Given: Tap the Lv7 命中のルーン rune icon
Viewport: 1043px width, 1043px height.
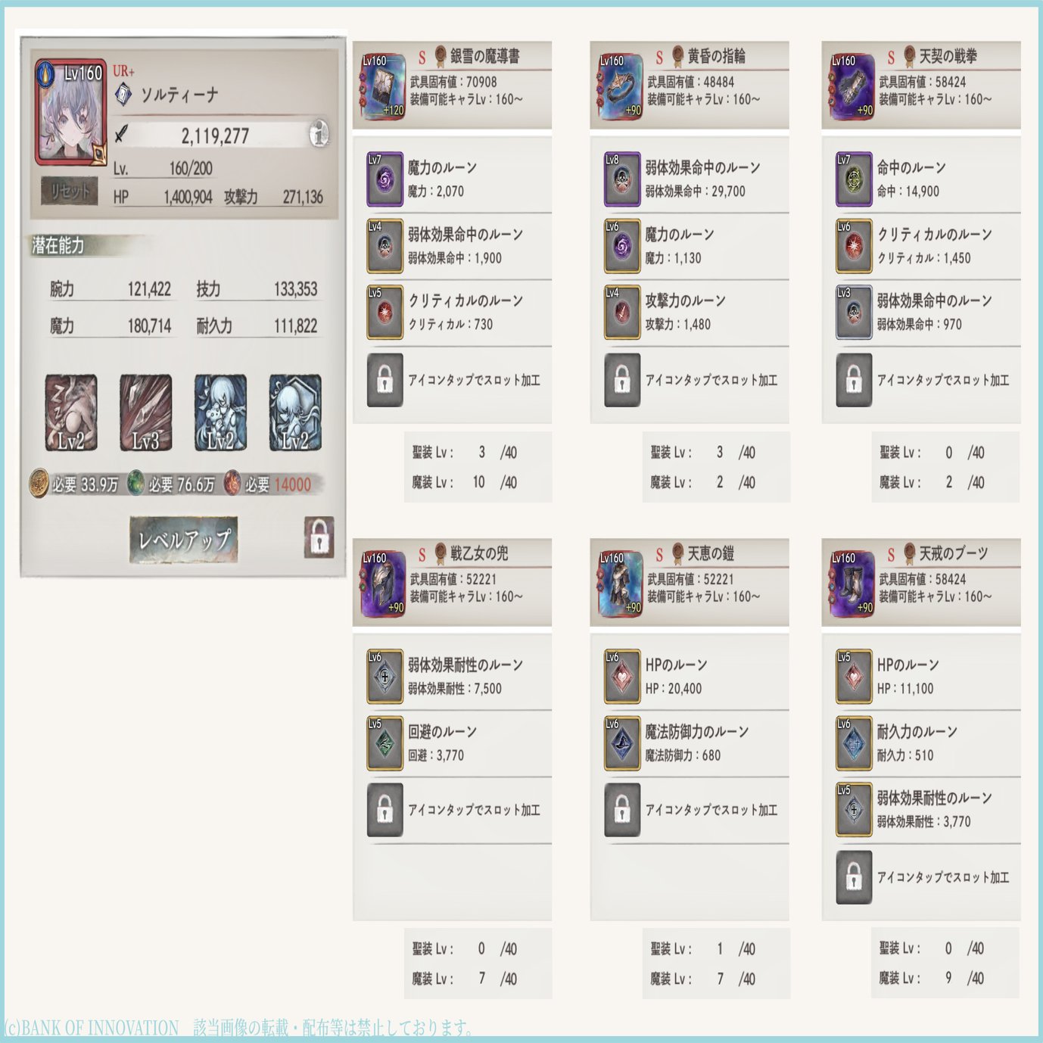Looking at the screenshot, I should click(854, 179).
